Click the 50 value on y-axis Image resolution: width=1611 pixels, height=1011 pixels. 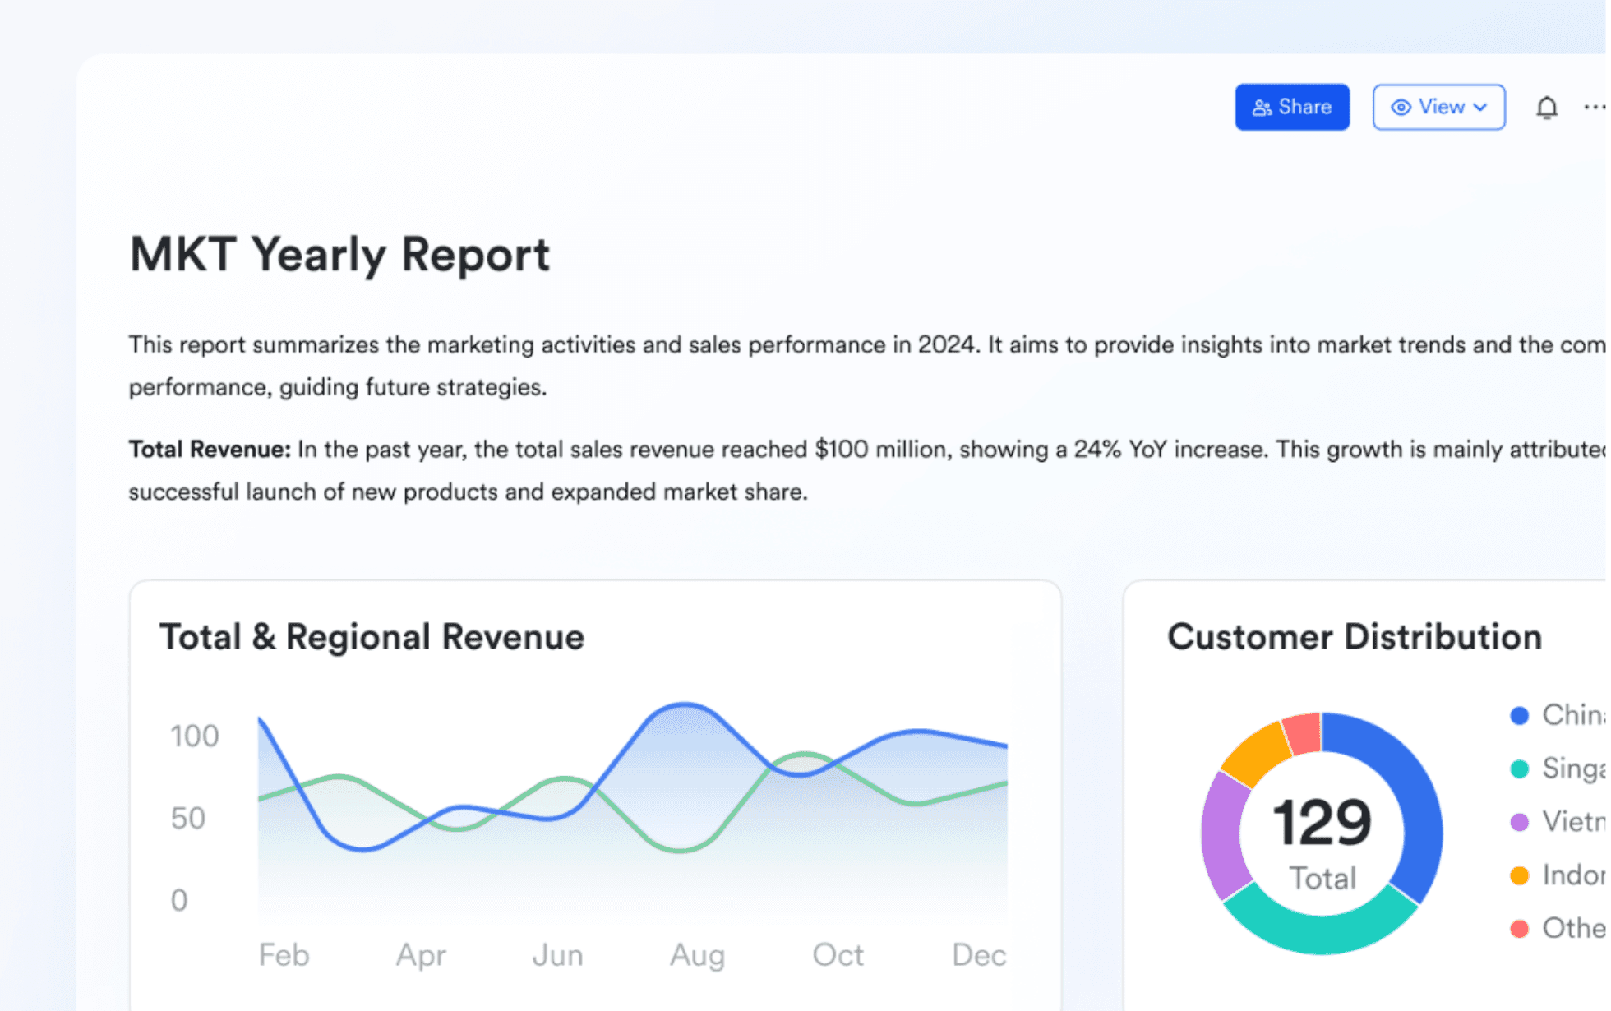pos(187,818)
